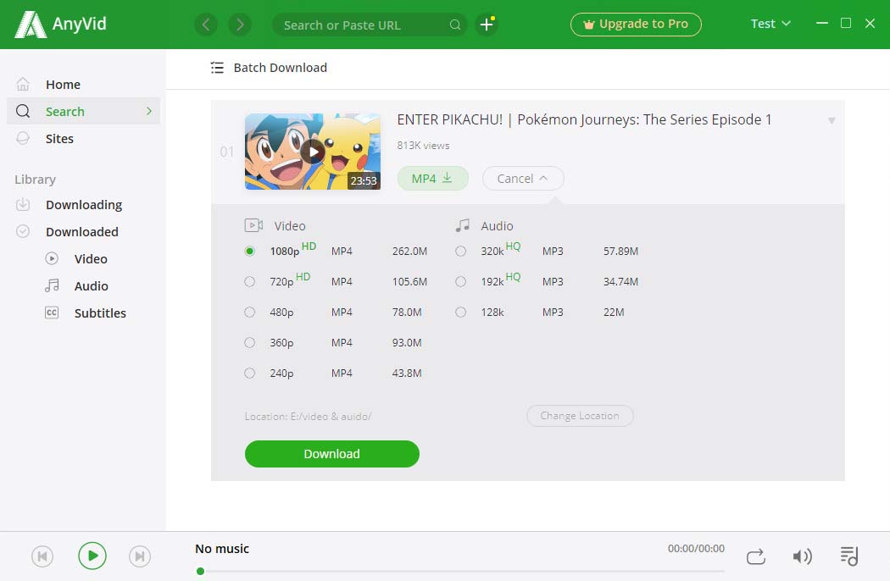Viewport: 890px width, 581px height.
Task: Expand the Search chevron in sidebar
Action: pyautogui.click(x=149, y=111)
